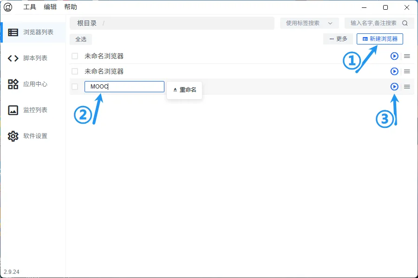Select the MOOC row checkbox
The image size is (418, 278).
point(74,86)
